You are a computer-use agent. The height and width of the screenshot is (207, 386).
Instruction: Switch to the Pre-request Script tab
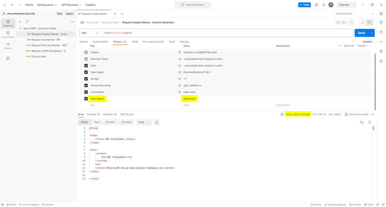point(153,42)
